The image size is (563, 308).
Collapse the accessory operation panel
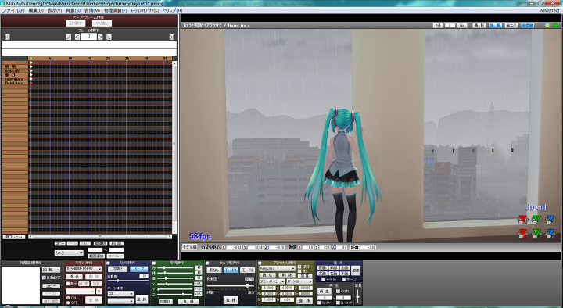click(260, 263)
